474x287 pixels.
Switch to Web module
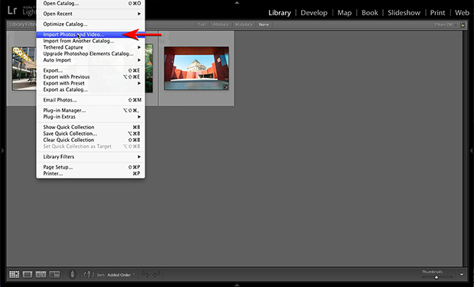(462, 13)
